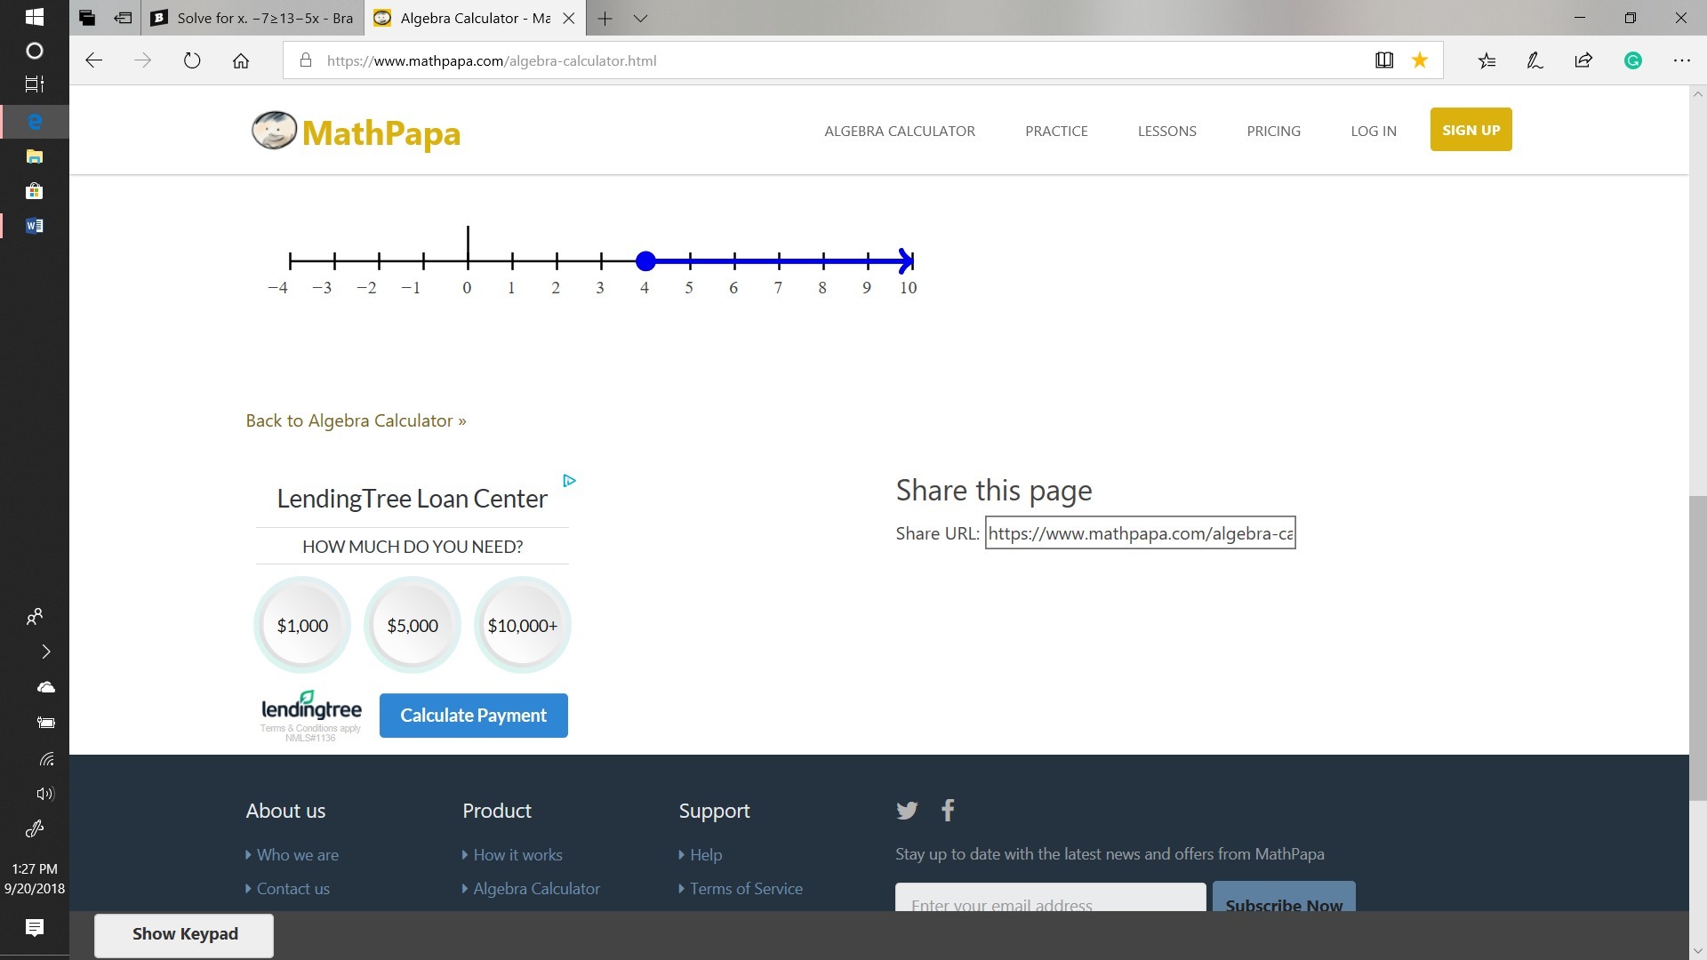Click the Add notes pen icon
1707x960 pixels.
tap(1535, 60)
